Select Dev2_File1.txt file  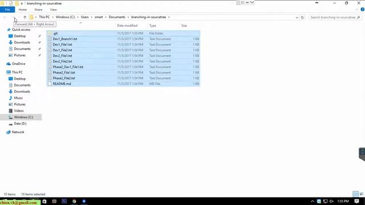[123, 56]
